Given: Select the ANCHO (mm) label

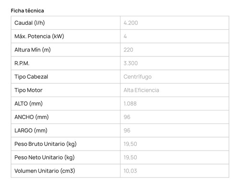Looking at the screenshot, I should (32, 117).
